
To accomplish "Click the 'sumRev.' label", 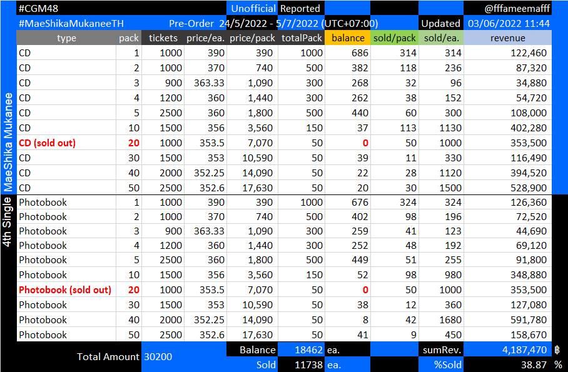I will click(441, 349).
